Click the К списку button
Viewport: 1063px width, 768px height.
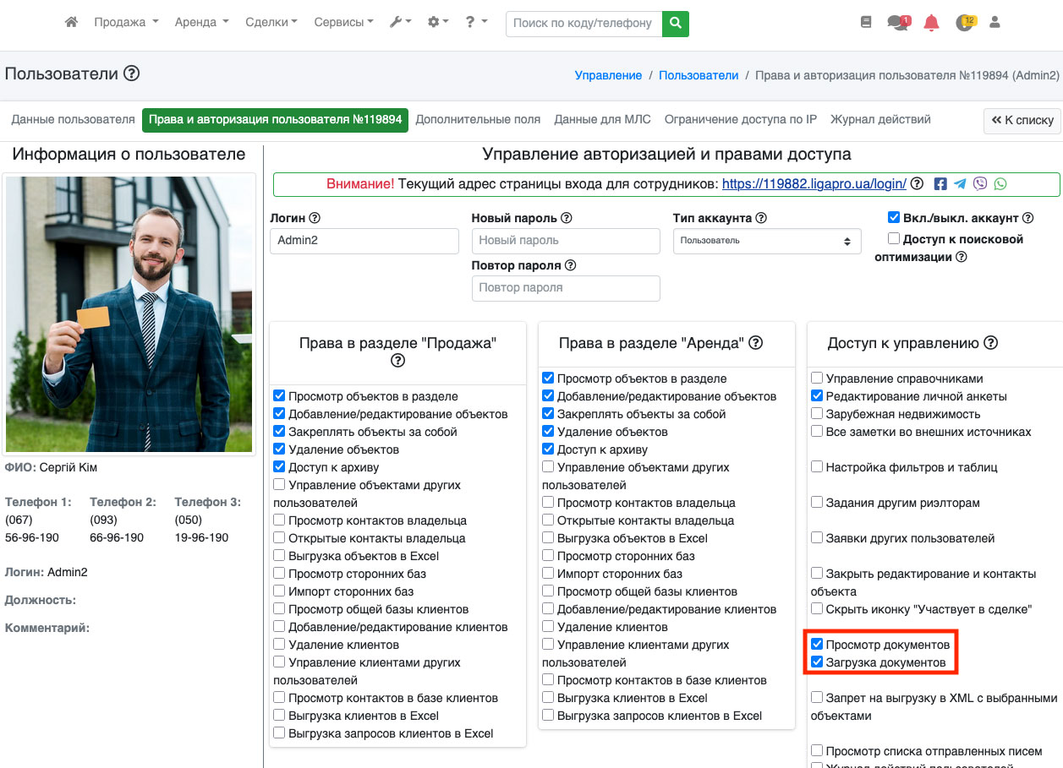[x=1022, y=121]
